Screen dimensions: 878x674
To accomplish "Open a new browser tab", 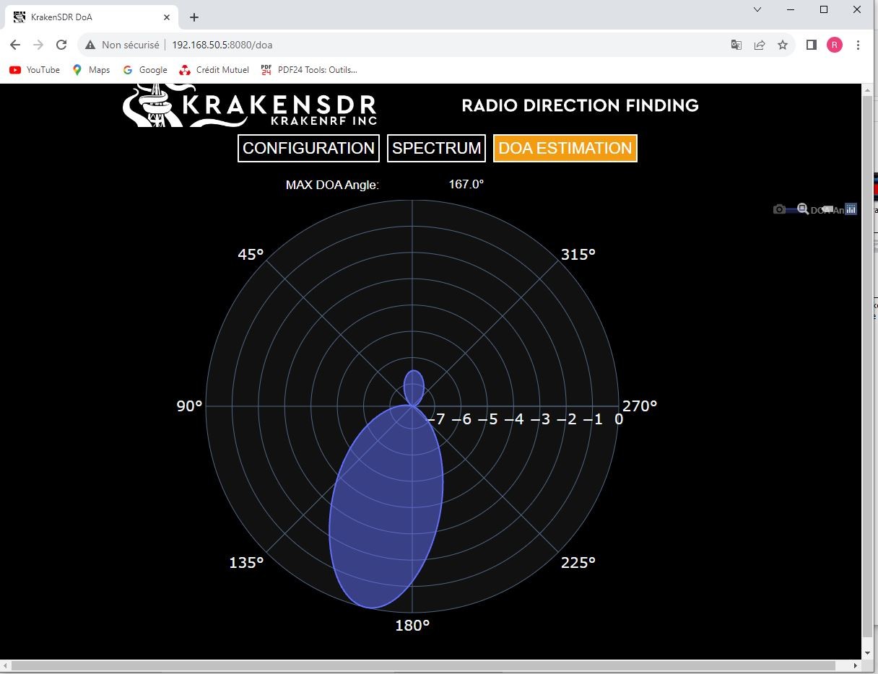I will click(194, 17).
